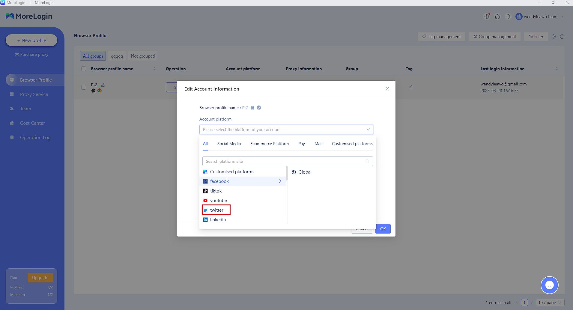Screen dimensions: 573x310
Task: Click the P-2 profile name
Action: point(94,85)
